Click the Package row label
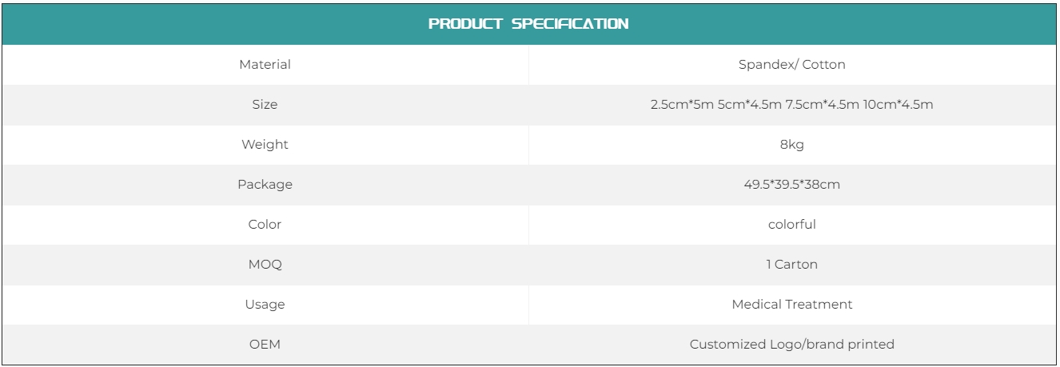The image size is (1060, 367). click(x=265, y=185)
